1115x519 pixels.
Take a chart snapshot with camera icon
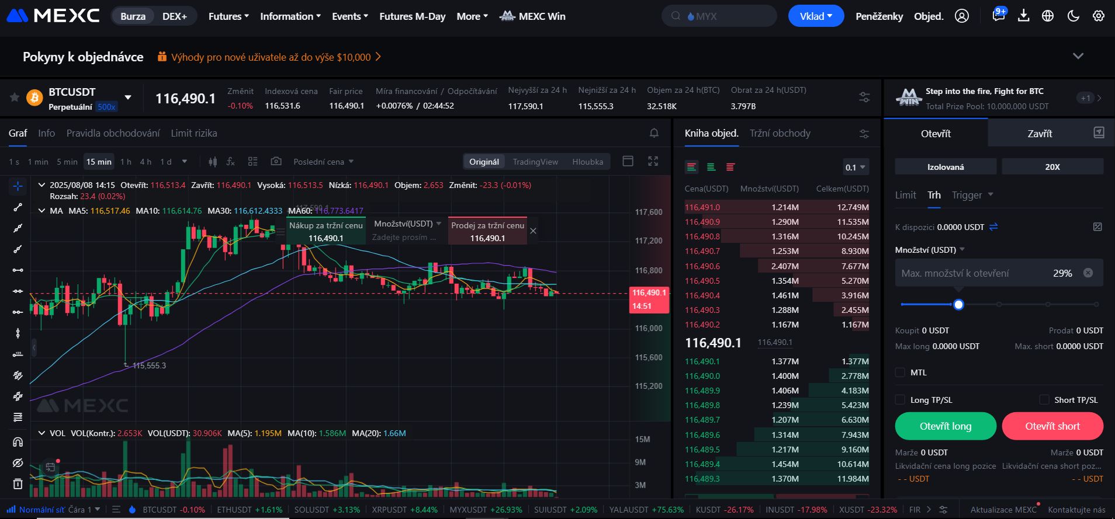[x=276, y=162]
